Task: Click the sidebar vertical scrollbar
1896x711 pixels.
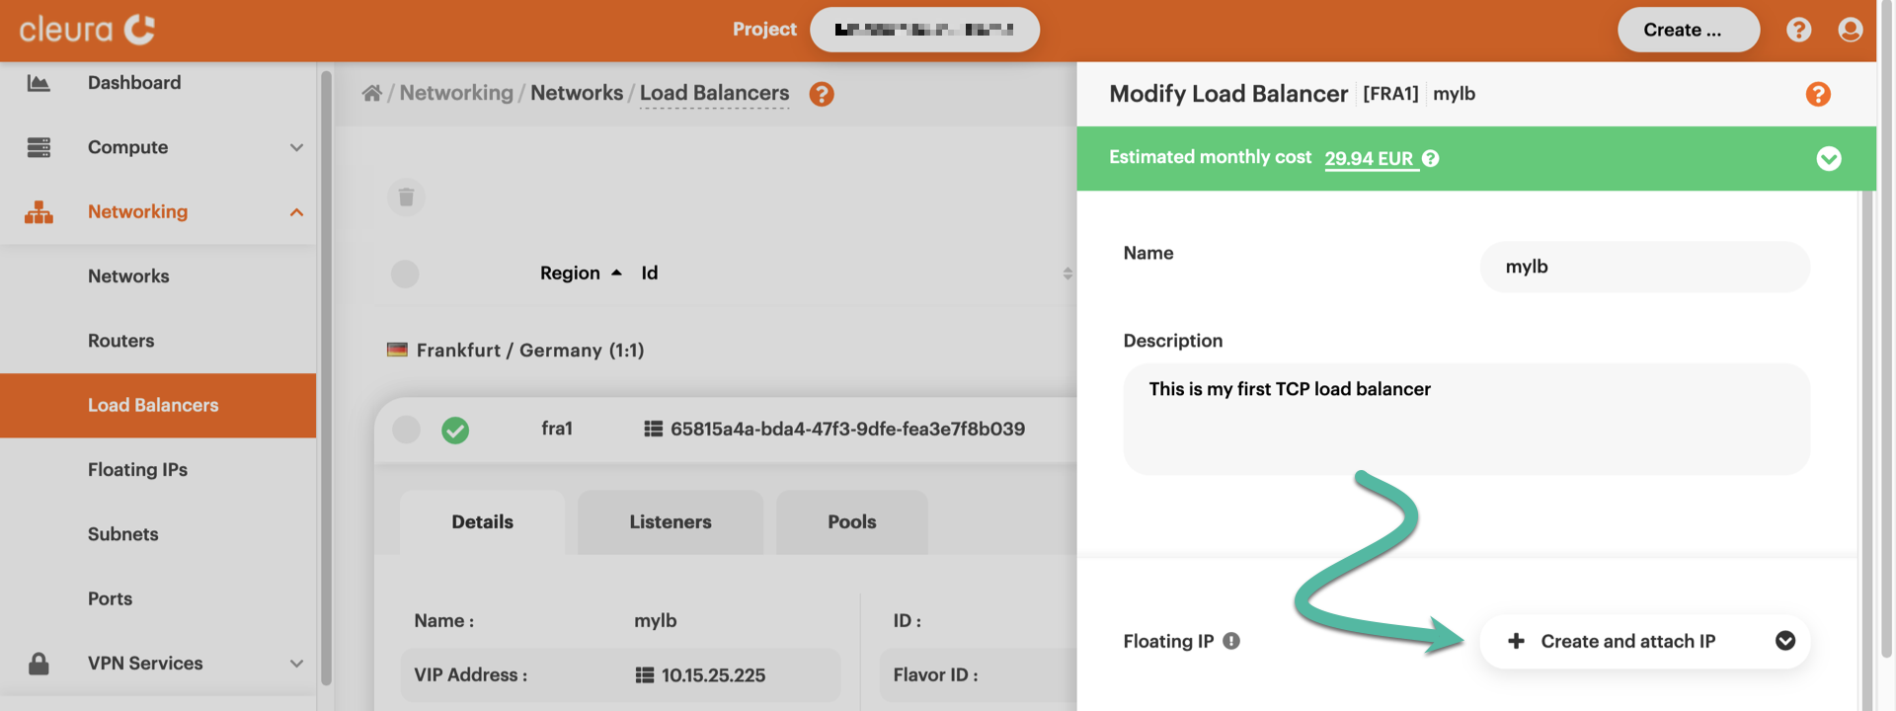Action: 326,375
